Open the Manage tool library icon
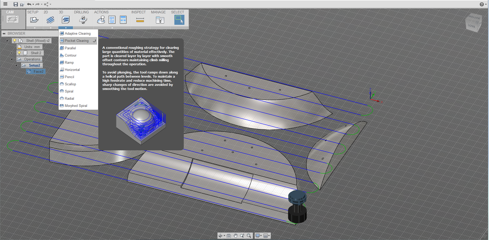489x240 pixels. (x=160, y=20)
